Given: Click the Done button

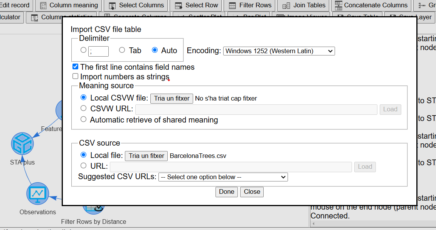Looking at the screenshot, I should click(x=227, y=192).
